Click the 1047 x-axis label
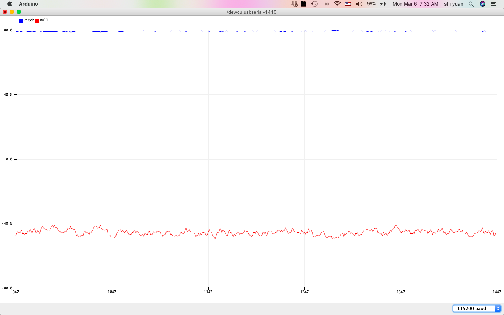Screen dimensions: 504x315 coord(112,292)
